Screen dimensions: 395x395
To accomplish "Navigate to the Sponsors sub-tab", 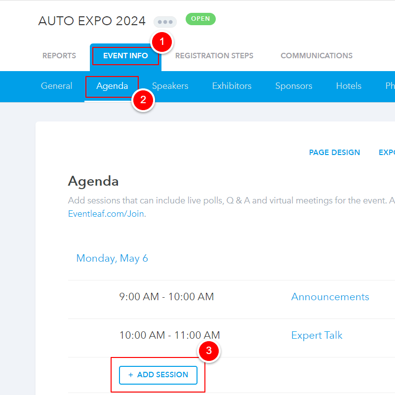I will click(294, 86).
